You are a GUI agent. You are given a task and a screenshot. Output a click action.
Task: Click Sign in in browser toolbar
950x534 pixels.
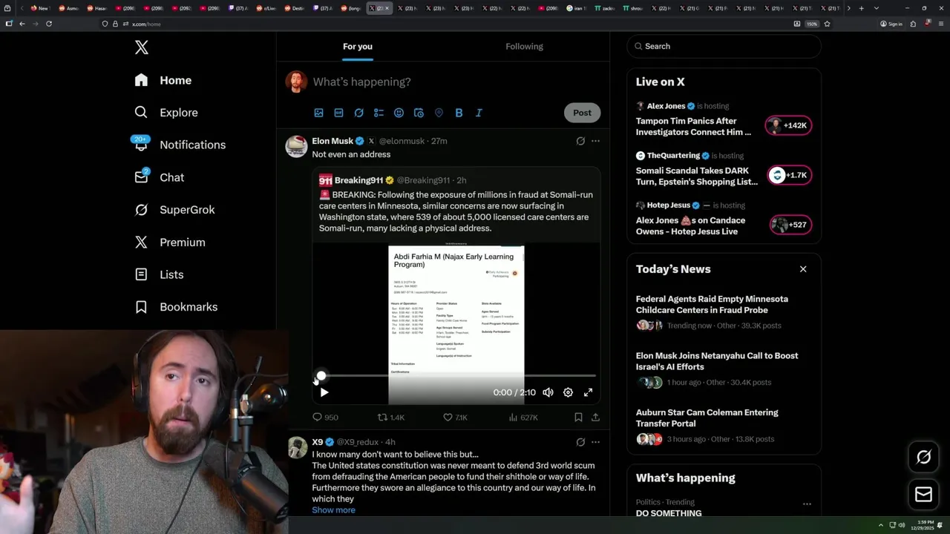pos(891,24)
